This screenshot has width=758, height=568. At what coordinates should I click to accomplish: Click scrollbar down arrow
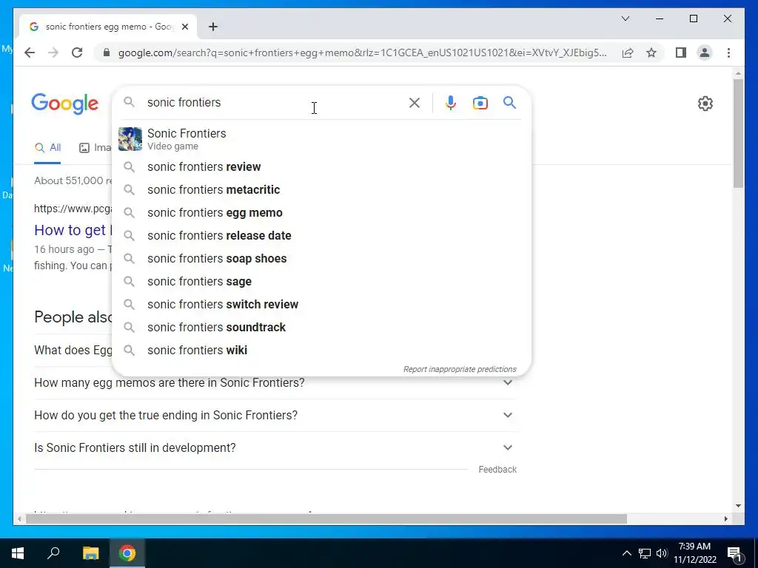click(x=738, y=506)
